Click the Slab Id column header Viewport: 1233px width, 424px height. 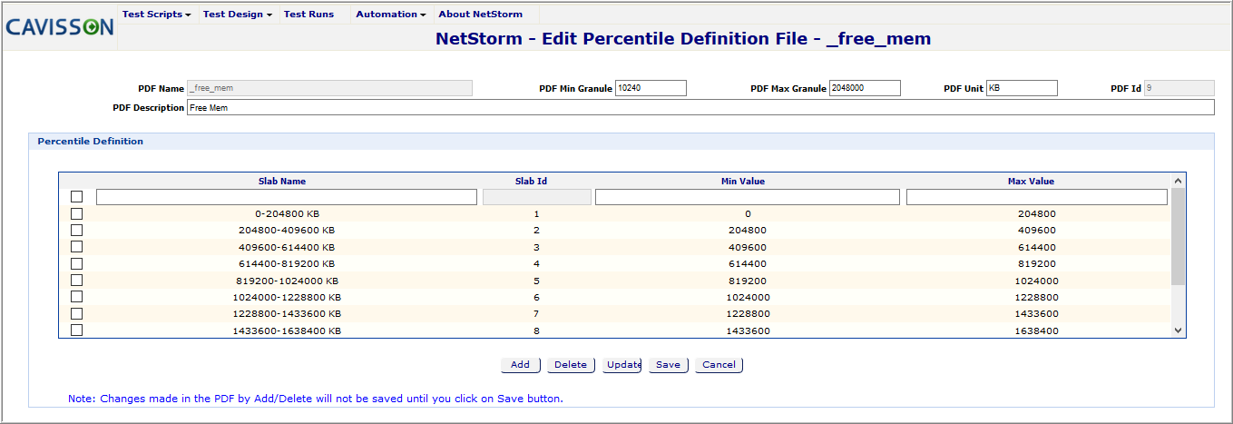pos(531,181)
